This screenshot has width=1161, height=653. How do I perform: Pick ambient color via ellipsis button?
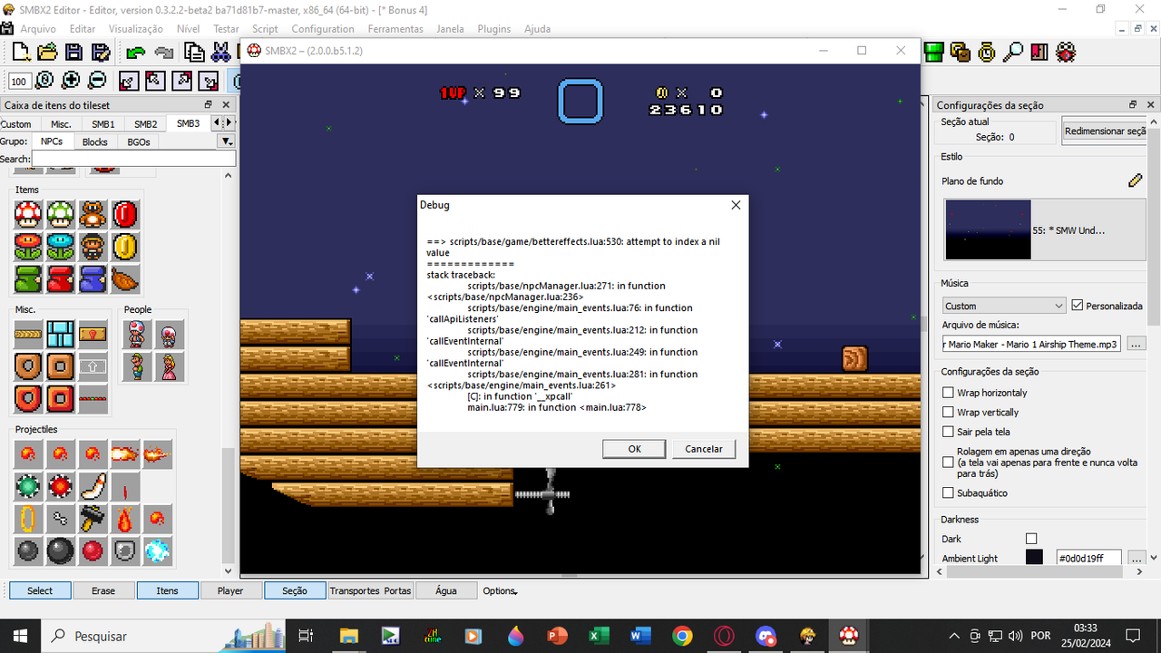1136,558
